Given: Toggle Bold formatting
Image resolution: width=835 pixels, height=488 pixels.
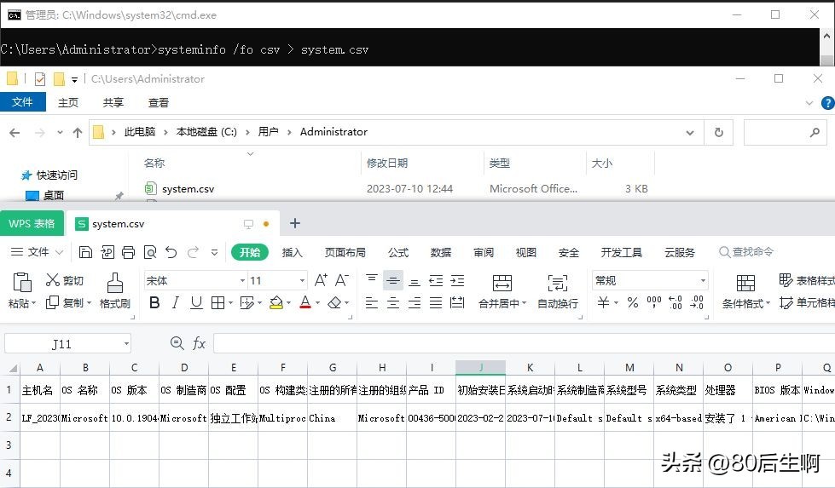Looking at the screenshot, I should (x=154, y=302).
